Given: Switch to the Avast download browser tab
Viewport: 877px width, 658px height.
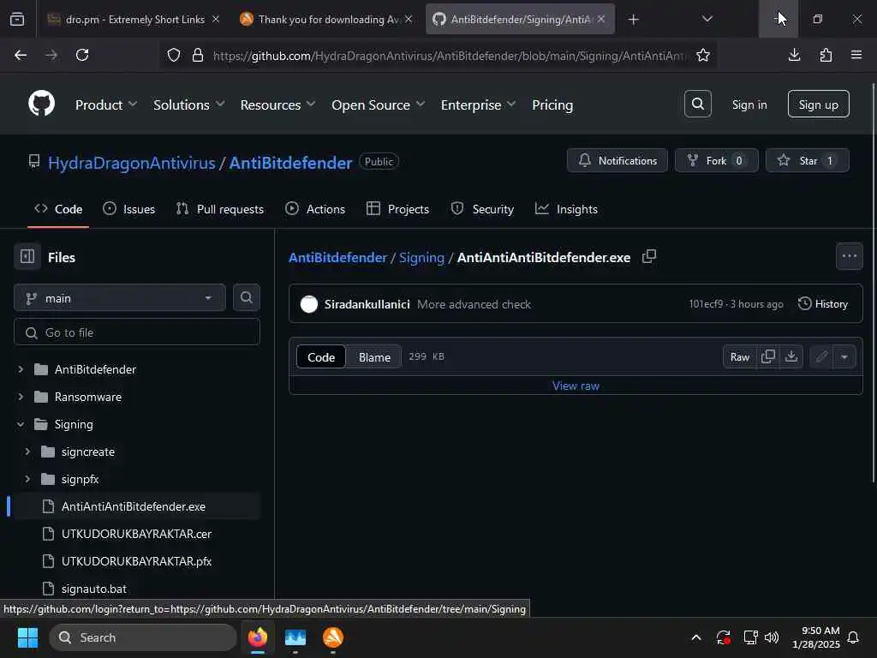Looking at the screenshot, I should 325,20.
